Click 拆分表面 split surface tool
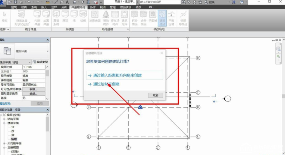Screen dimensions: 285x155 click(135, 18)
